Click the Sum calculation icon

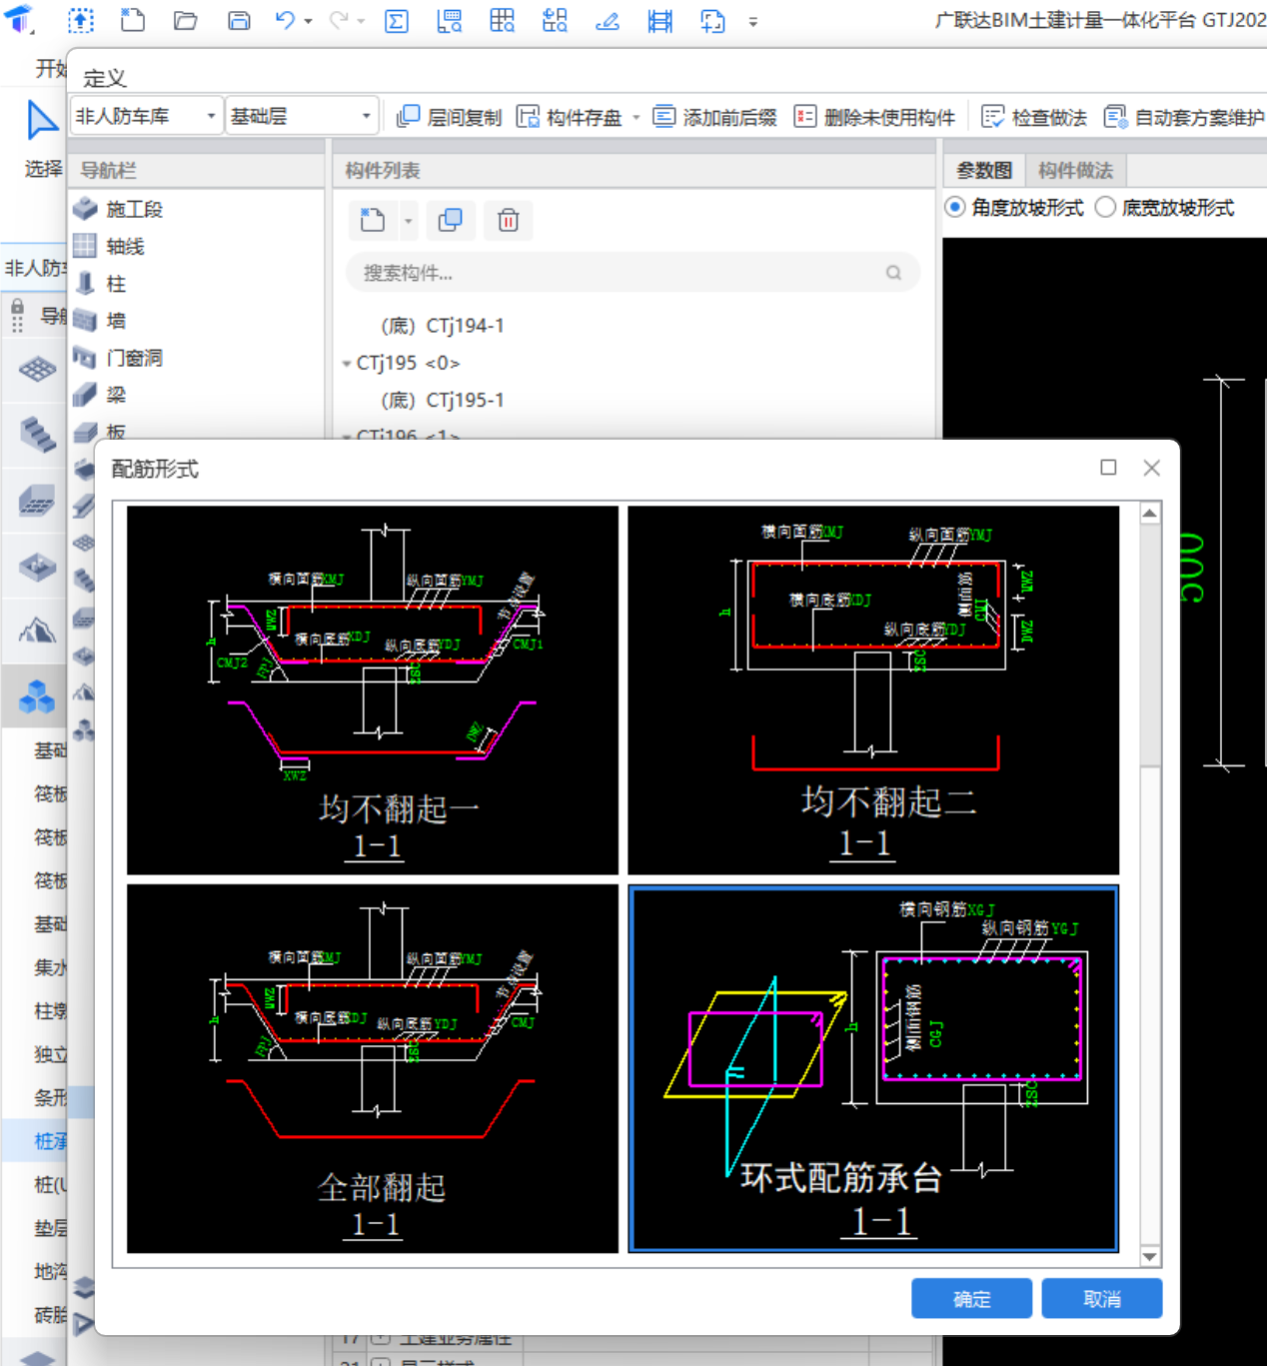coord(397,21)
